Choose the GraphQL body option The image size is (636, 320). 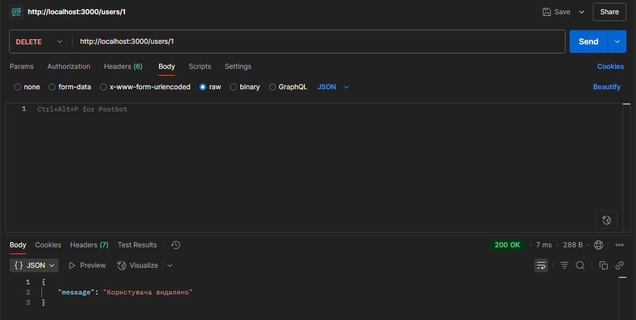tap(273, 87)
